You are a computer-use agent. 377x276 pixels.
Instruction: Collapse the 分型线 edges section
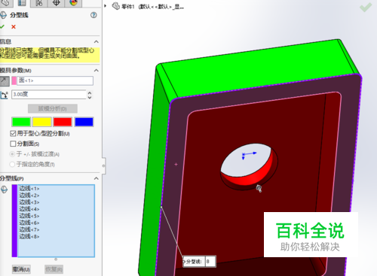coord(97,178)
